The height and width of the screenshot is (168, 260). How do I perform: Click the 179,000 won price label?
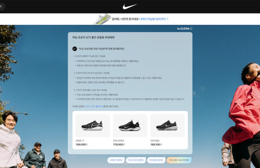119,145
